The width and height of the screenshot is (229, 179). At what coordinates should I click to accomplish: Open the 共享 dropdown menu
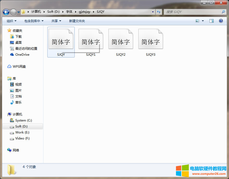tap(56, 21)
